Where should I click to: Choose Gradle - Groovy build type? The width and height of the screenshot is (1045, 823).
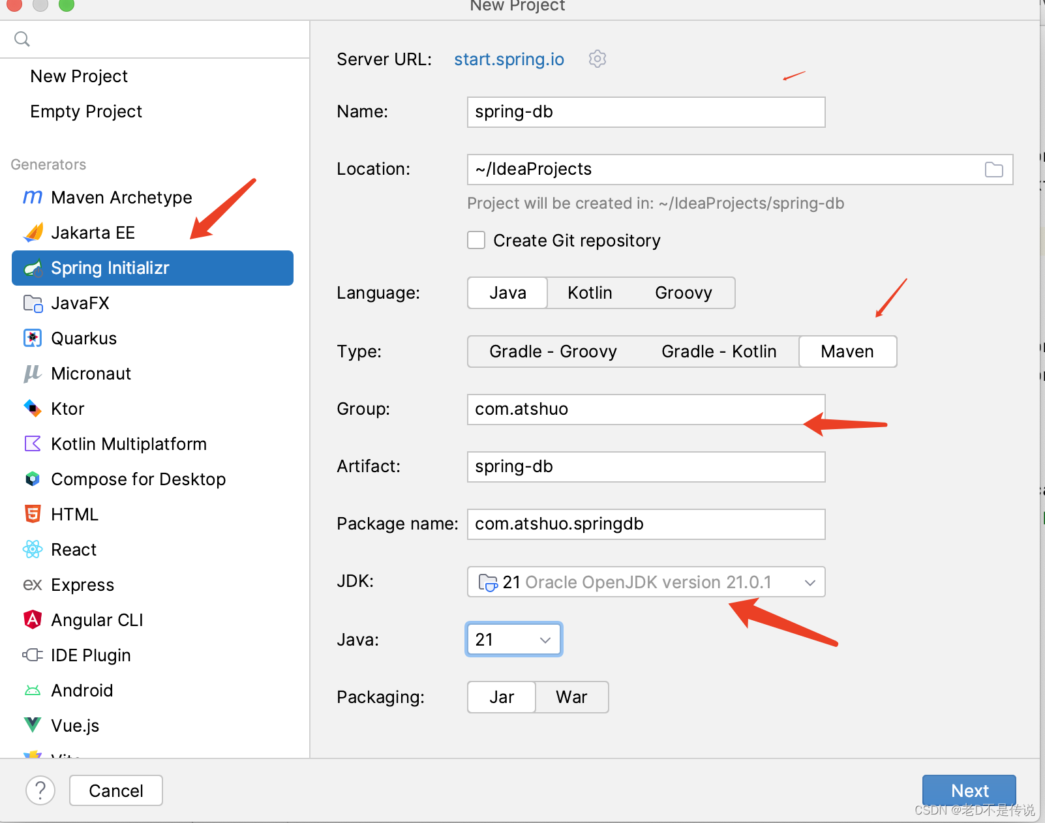(x=553, y=352)
